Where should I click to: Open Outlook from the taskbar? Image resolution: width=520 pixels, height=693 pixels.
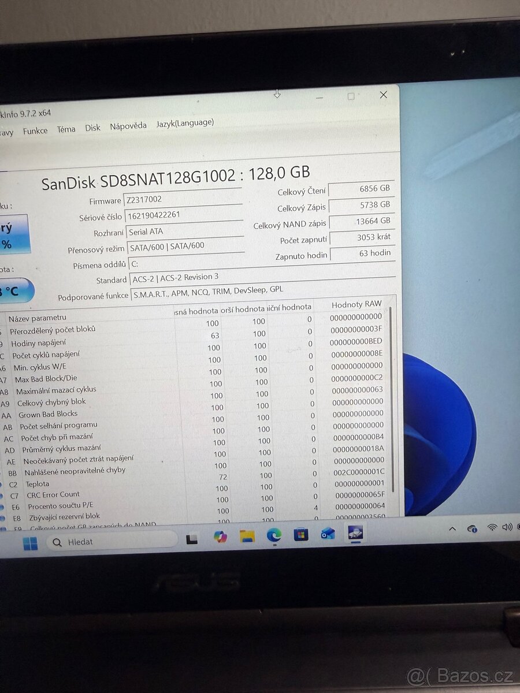click(x=328, y=534)
